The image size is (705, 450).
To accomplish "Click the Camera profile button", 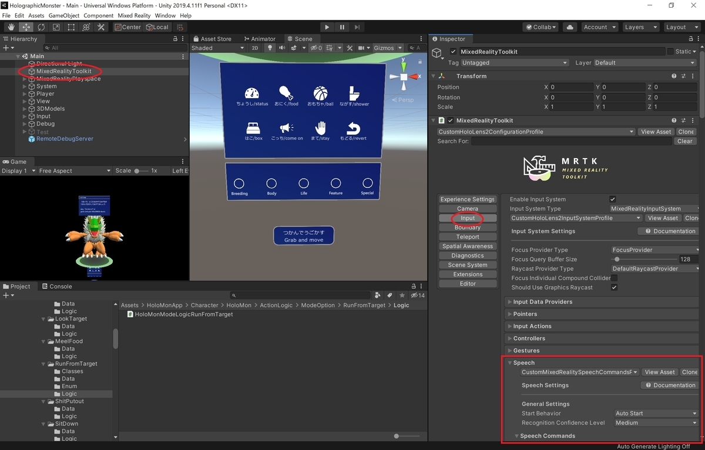I will pyautogui.click(x=468, y=209).
